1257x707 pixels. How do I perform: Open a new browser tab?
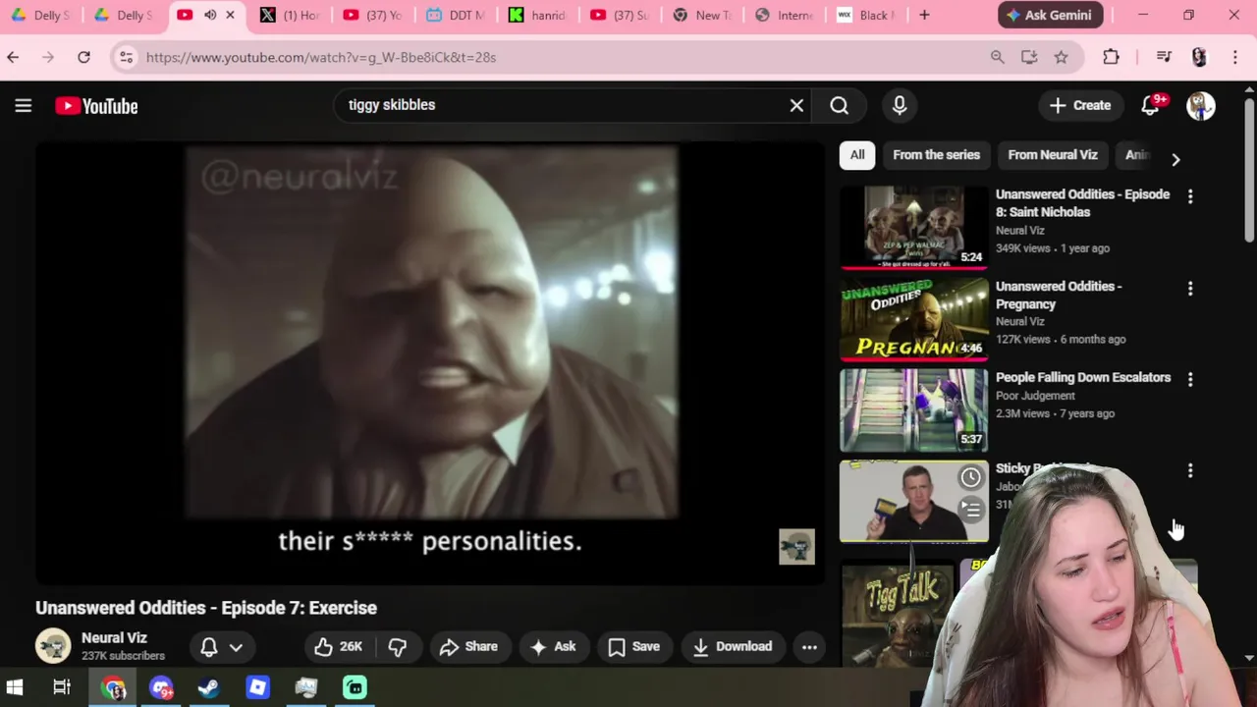(924, 15)
